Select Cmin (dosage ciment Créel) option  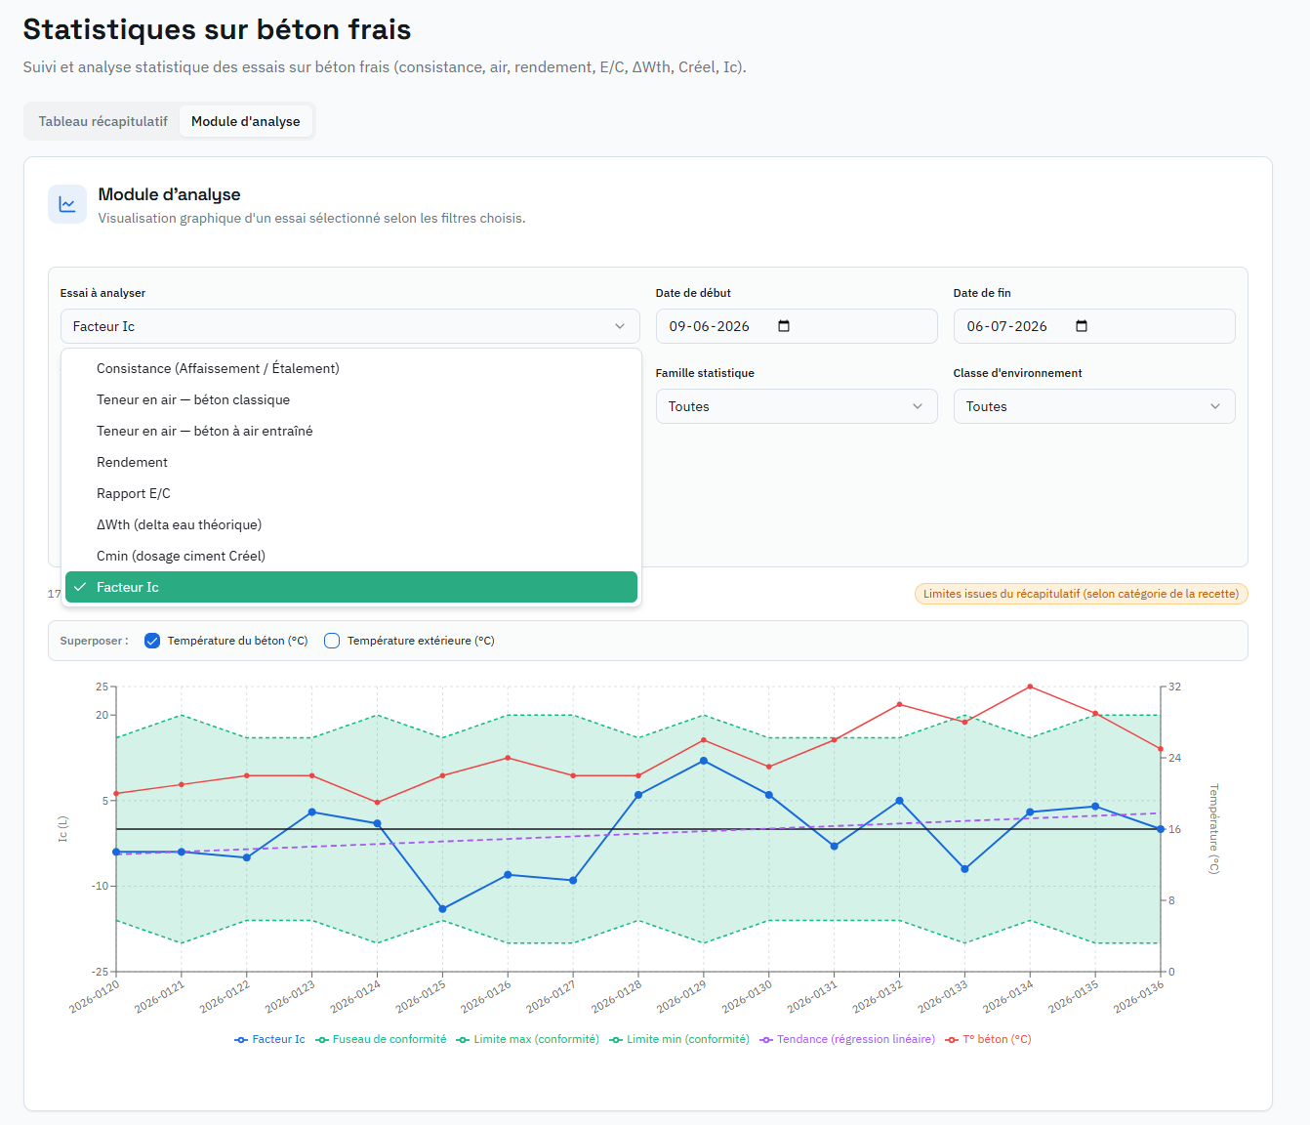tap(351, 556)
